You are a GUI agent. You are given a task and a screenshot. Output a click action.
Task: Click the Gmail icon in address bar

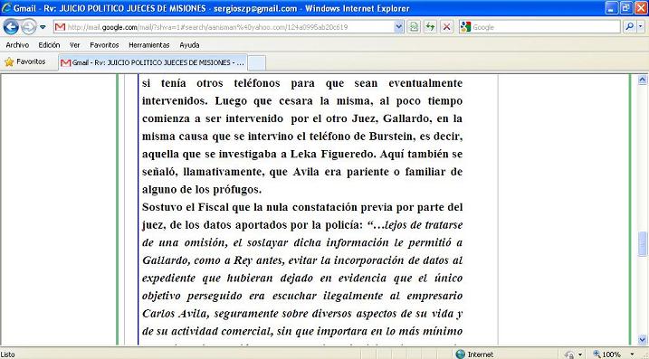click(x=61, y=27)
